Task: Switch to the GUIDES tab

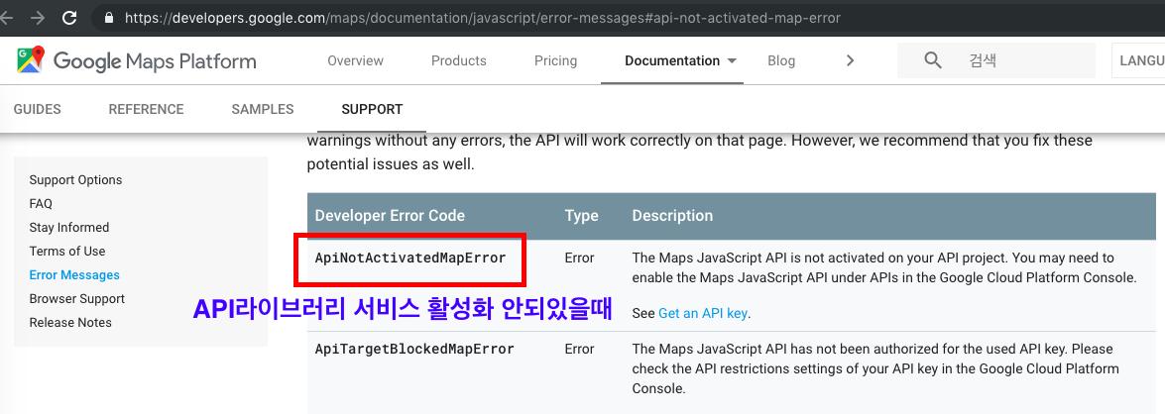Action: coord(37,109)
